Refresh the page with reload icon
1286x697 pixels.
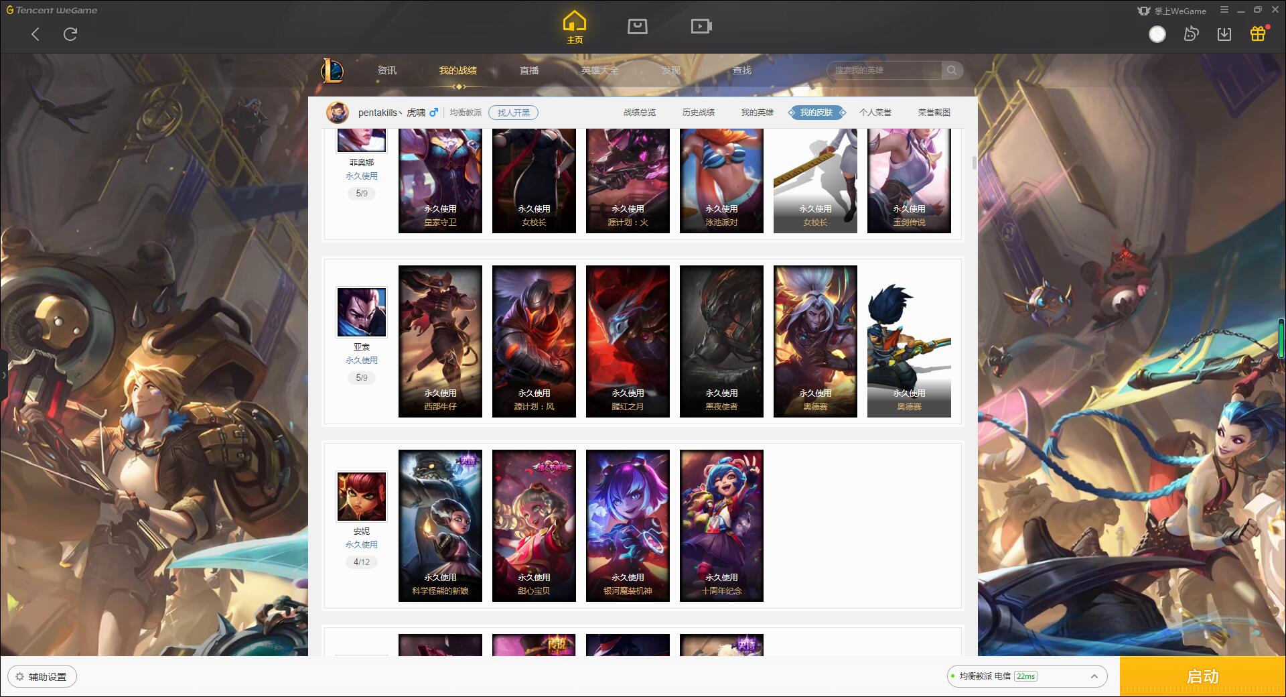click(70, 34)
